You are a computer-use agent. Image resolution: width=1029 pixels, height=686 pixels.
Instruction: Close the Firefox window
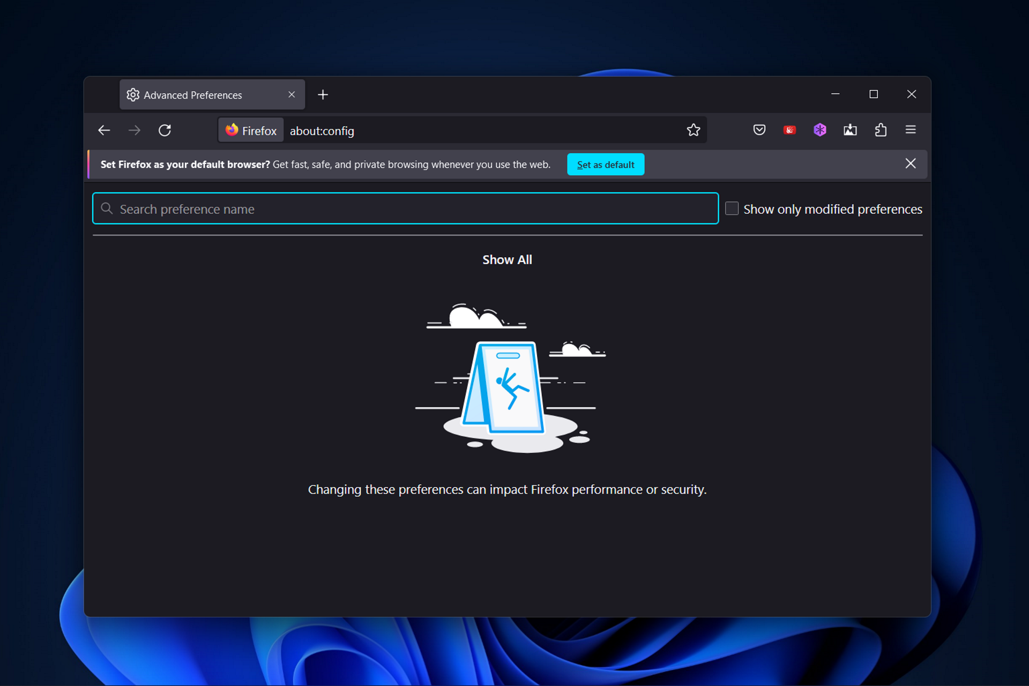tap(912, 94)
